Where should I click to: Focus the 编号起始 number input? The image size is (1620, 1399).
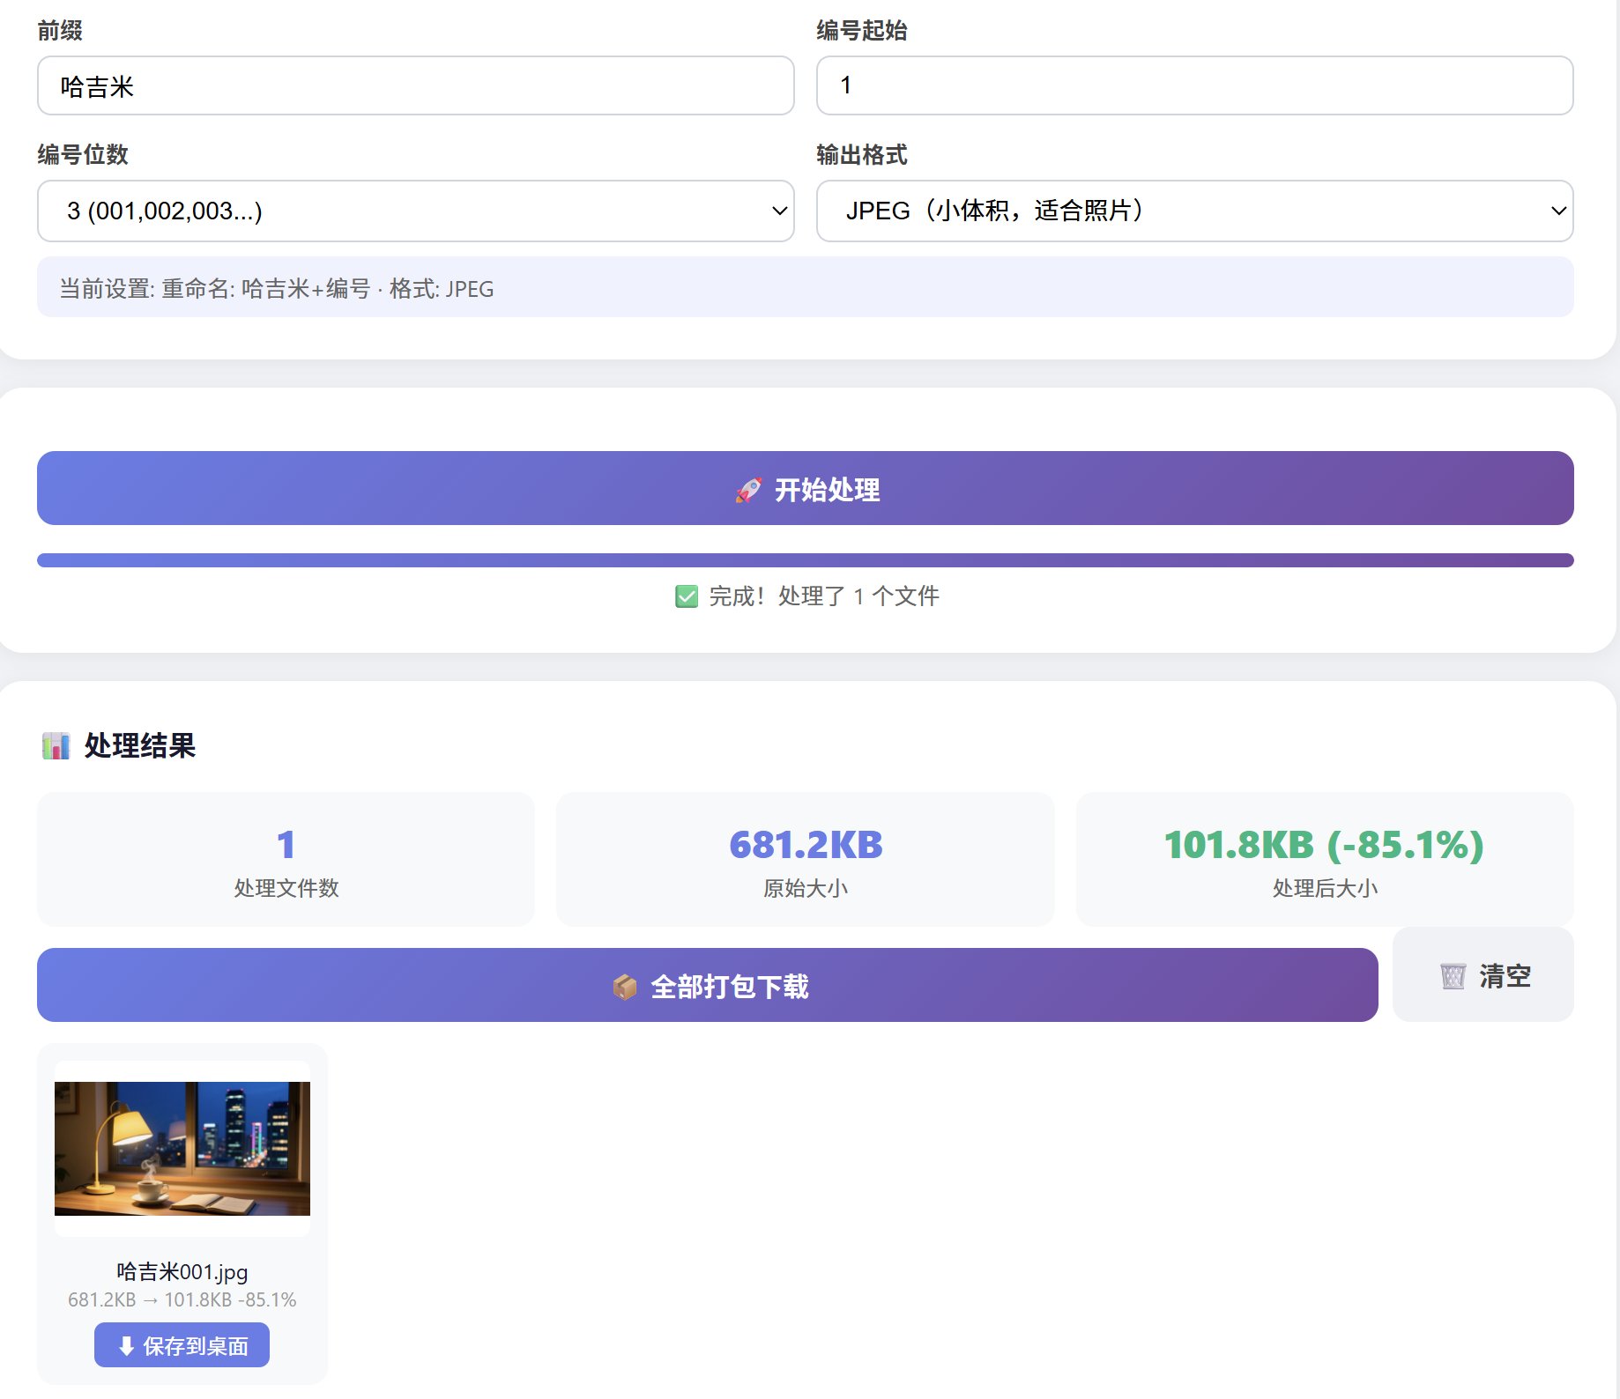[x=1194, y=85]
